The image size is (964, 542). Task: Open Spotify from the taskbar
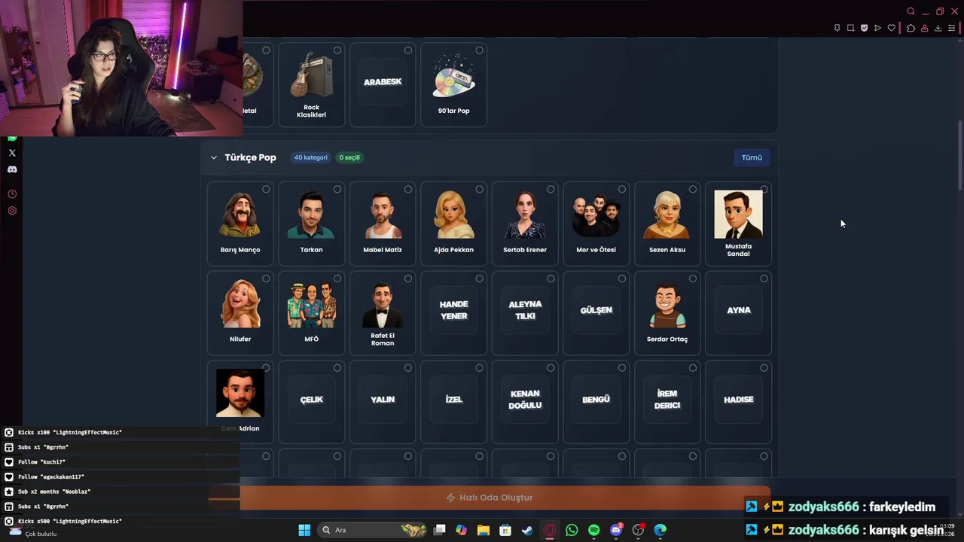tap(593, 530)
